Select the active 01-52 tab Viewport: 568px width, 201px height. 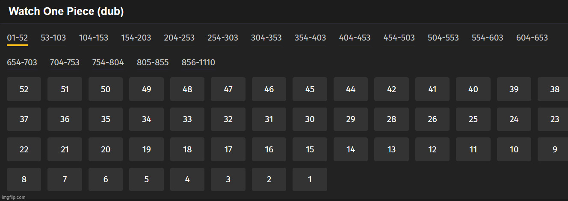pyautogui.click(x=17, y=38)
